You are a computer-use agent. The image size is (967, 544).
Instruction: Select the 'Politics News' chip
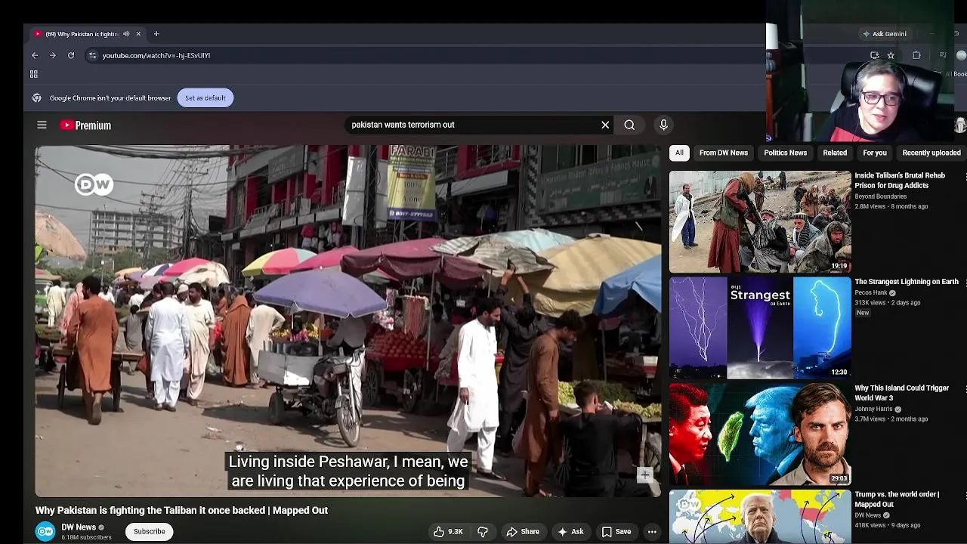tap(785, 153)
